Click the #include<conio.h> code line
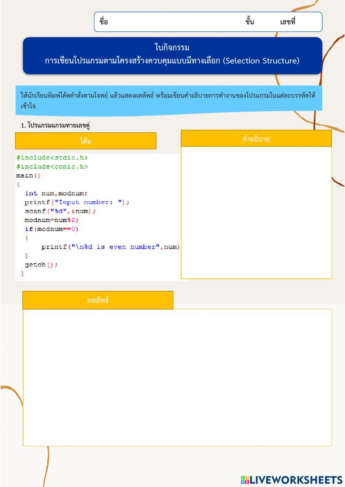 pos(52,166)
